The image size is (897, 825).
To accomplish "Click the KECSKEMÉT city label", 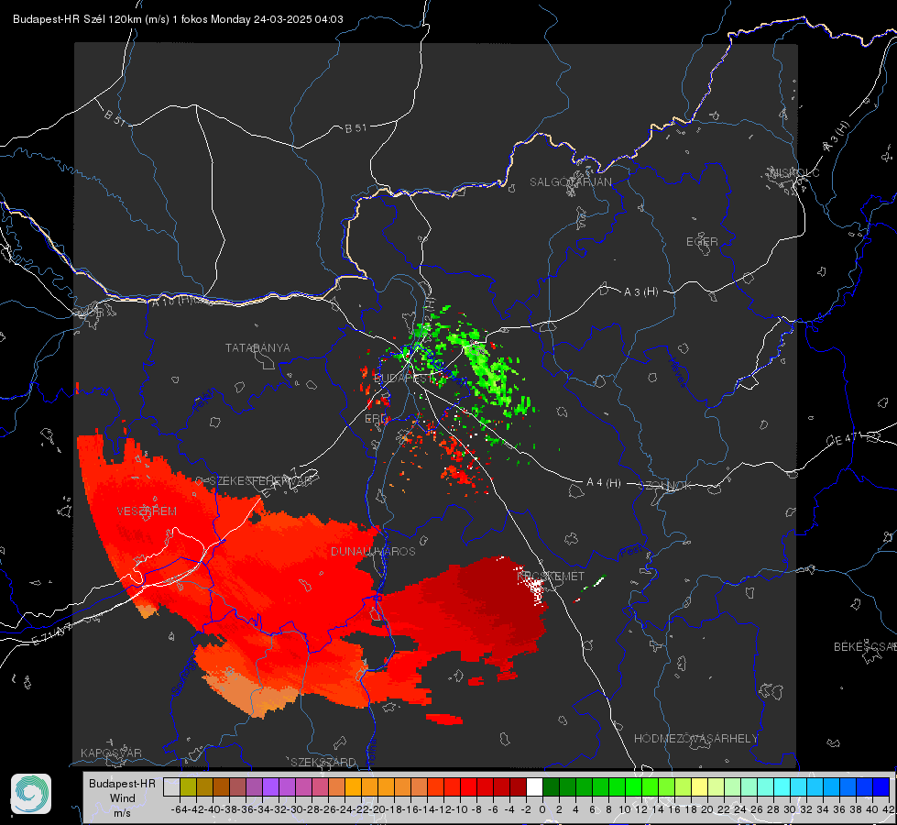I will pyautogui.click(x=551, y=576).
